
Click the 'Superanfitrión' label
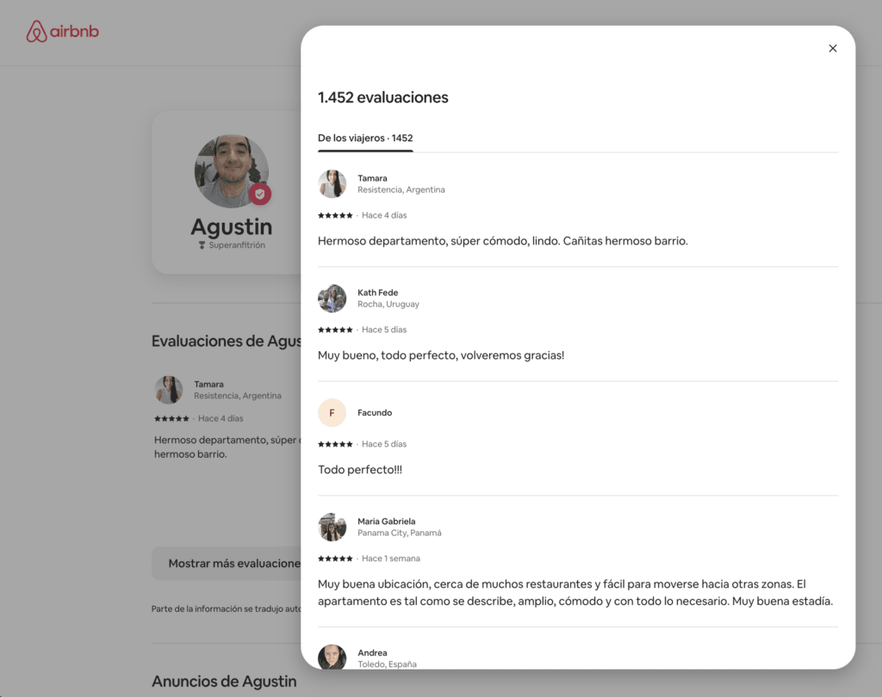point(237,245)
